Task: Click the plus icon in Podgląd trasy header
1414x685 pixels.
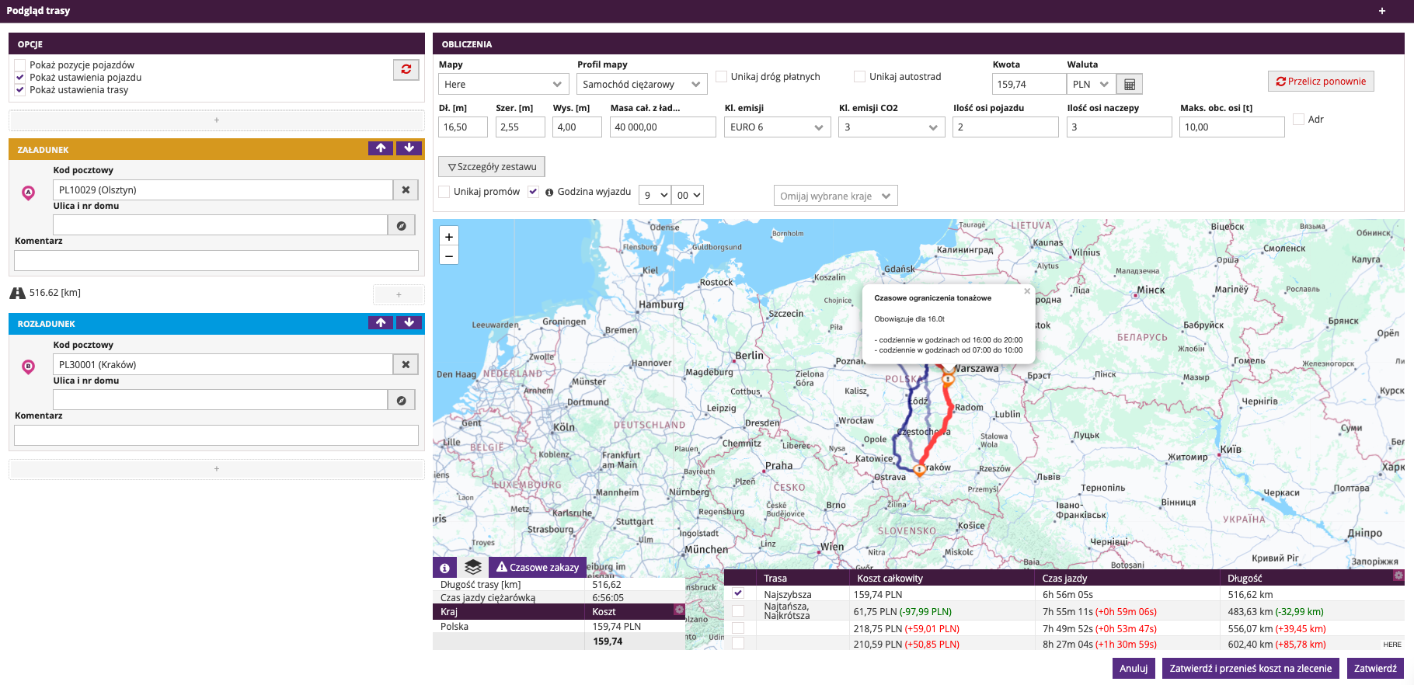Action: 1382,11
